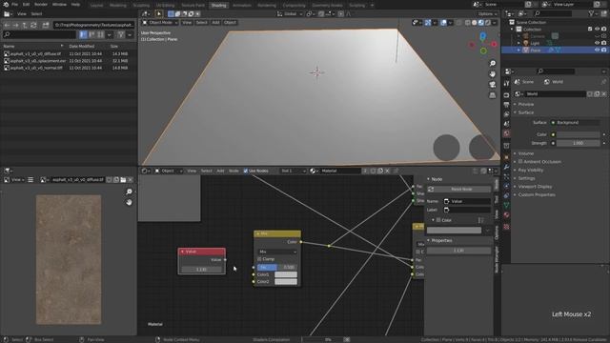Click the blue Z axis gizmo circle
The image size is (610, 343).
pos(483,36)
